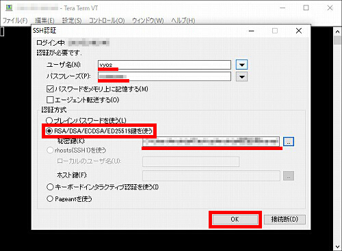
Task: Expand the パスフレーズ dropdown arrow
Action: 241,76
